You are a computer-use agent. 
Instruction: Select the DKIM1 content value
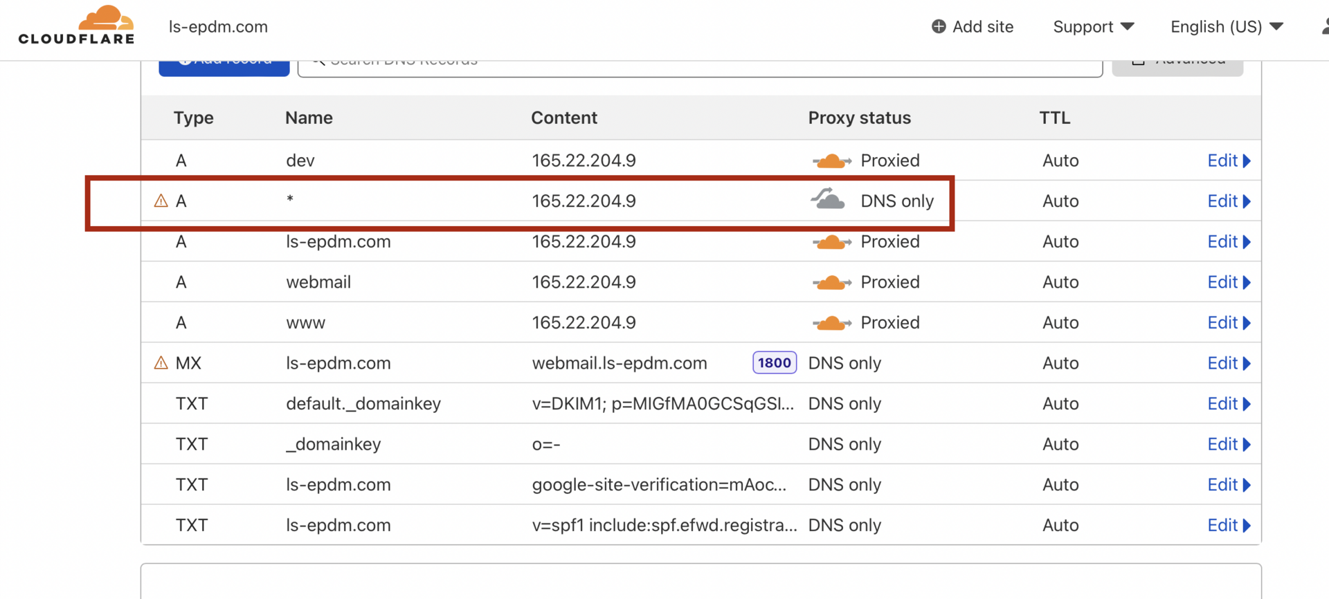662,403
